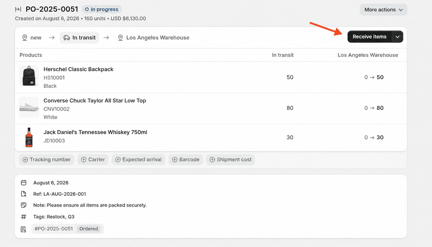Click the 'Tags: Restock, Q3' text

pyautogui.click(x=54, y=217)
